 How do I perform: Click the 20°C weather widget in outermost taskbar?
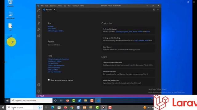(x=147, y=107)
